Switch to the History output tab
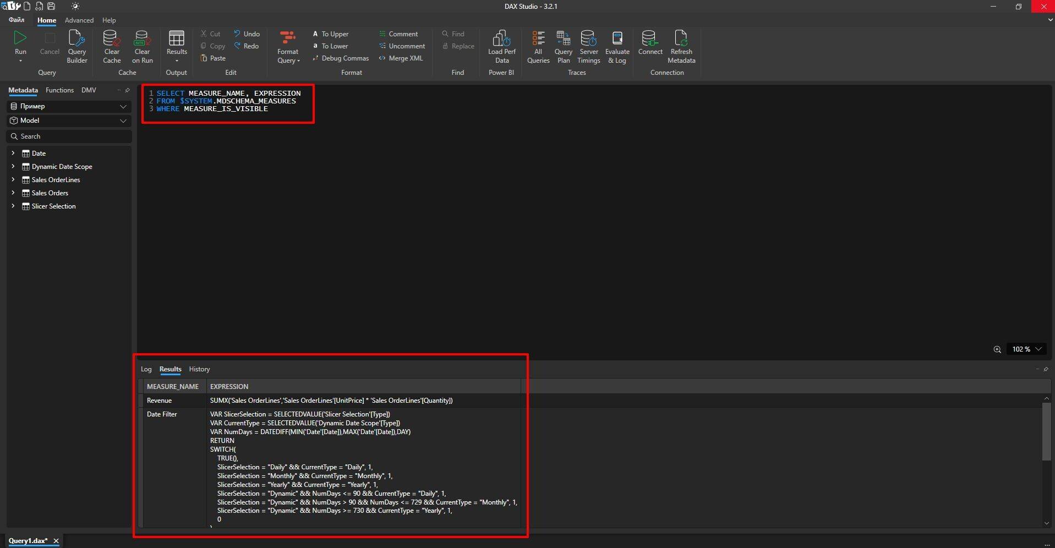Viewport: 1055px width, 548px height. (199, 369)
